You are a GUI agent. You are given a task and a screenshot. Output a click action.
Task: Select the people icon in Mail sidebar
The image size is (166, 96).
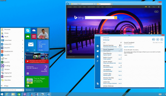coord(98,56)
